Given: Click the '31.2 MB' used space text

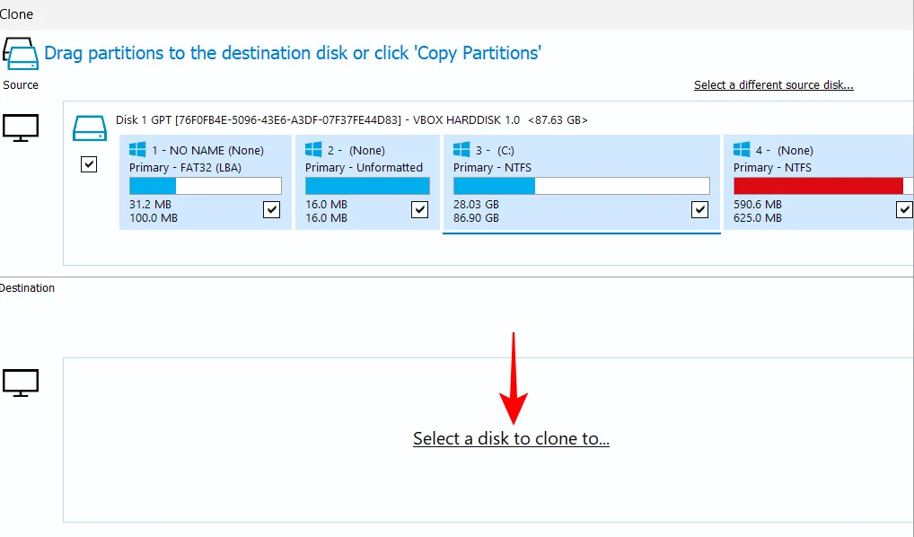Looking at the screenshot, I should [x=151, y=205].
